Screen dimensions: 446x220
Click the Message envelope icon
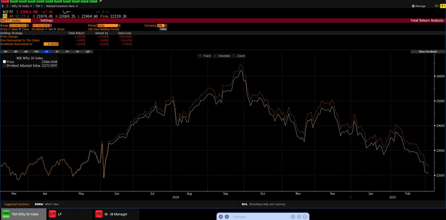pos(414,6)
